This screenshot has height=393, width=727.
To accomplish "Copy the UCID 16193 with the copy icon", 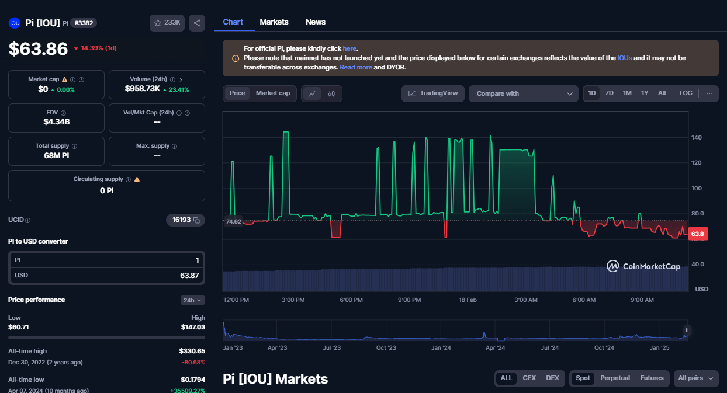I will click(197, 220).
